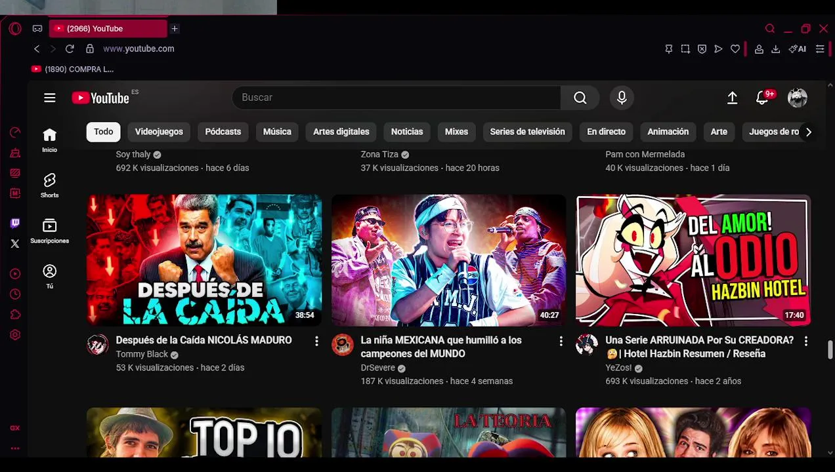The width and height of the screenshot is (835, 472).
Task: Click the Buscar search field
Action: pyautogui.click(x=396, y=98)
